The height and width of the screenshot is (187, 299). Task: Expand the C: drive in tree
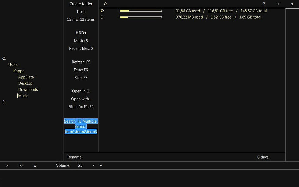tap(4, 59)
